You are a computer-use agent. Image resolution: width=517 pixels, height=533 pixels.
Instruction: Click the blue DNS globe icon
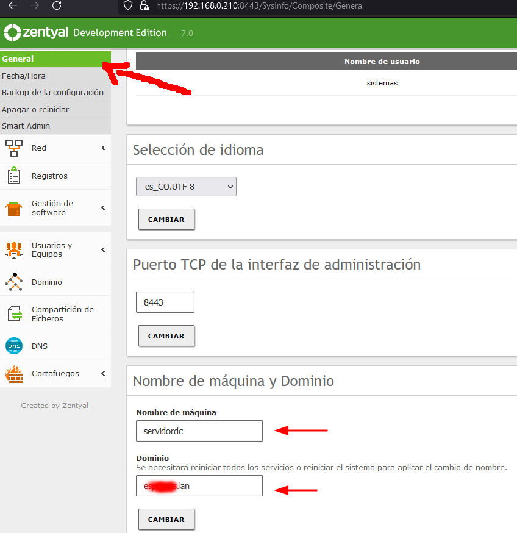pyautogui.click(x=14, y=346)
